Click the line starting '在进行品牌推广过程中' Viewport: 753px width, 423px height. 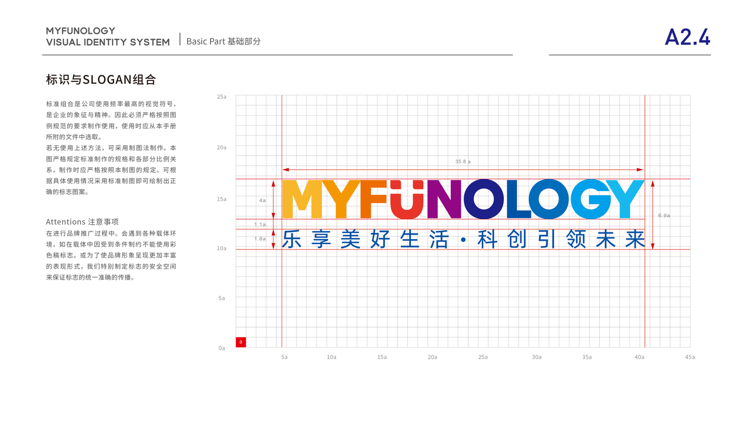pyautogui.click(x=111, y=233)
